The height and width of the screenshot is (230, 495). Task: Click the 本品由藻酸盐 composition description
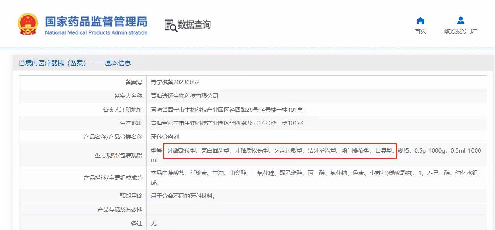click(314, 178)
